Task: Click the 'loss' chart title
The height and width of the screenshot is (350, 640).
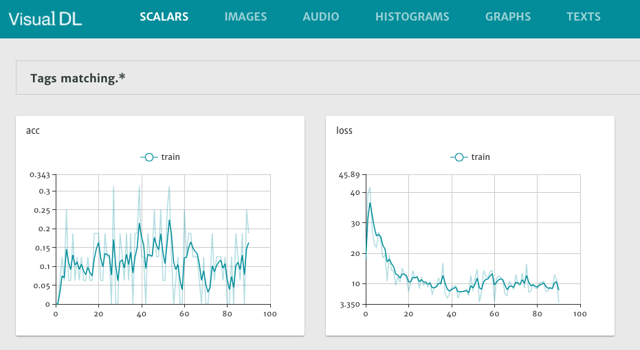Action: pyautogui.click(x=344, y=130)
